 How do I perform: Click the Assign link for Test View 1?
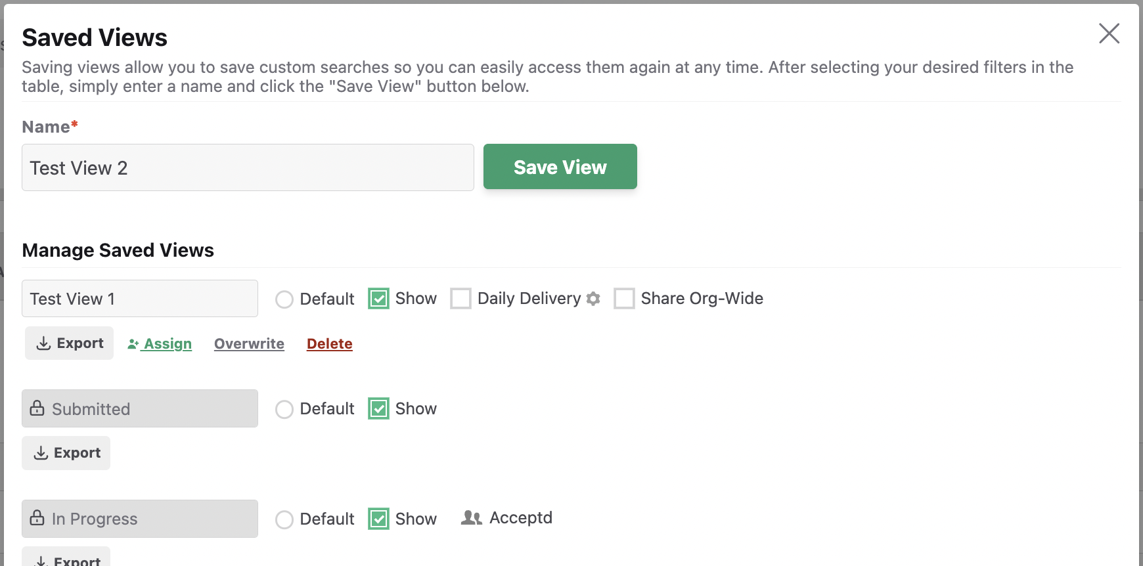click(x=160, y=343)
